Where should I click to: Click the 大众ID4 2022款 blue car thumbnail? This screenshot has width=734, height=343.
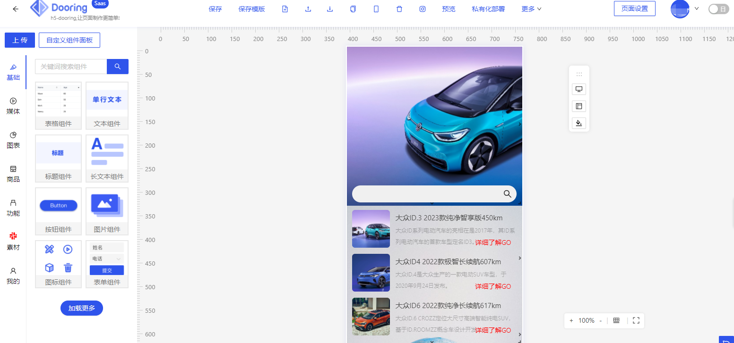click(x=371, y=273)
